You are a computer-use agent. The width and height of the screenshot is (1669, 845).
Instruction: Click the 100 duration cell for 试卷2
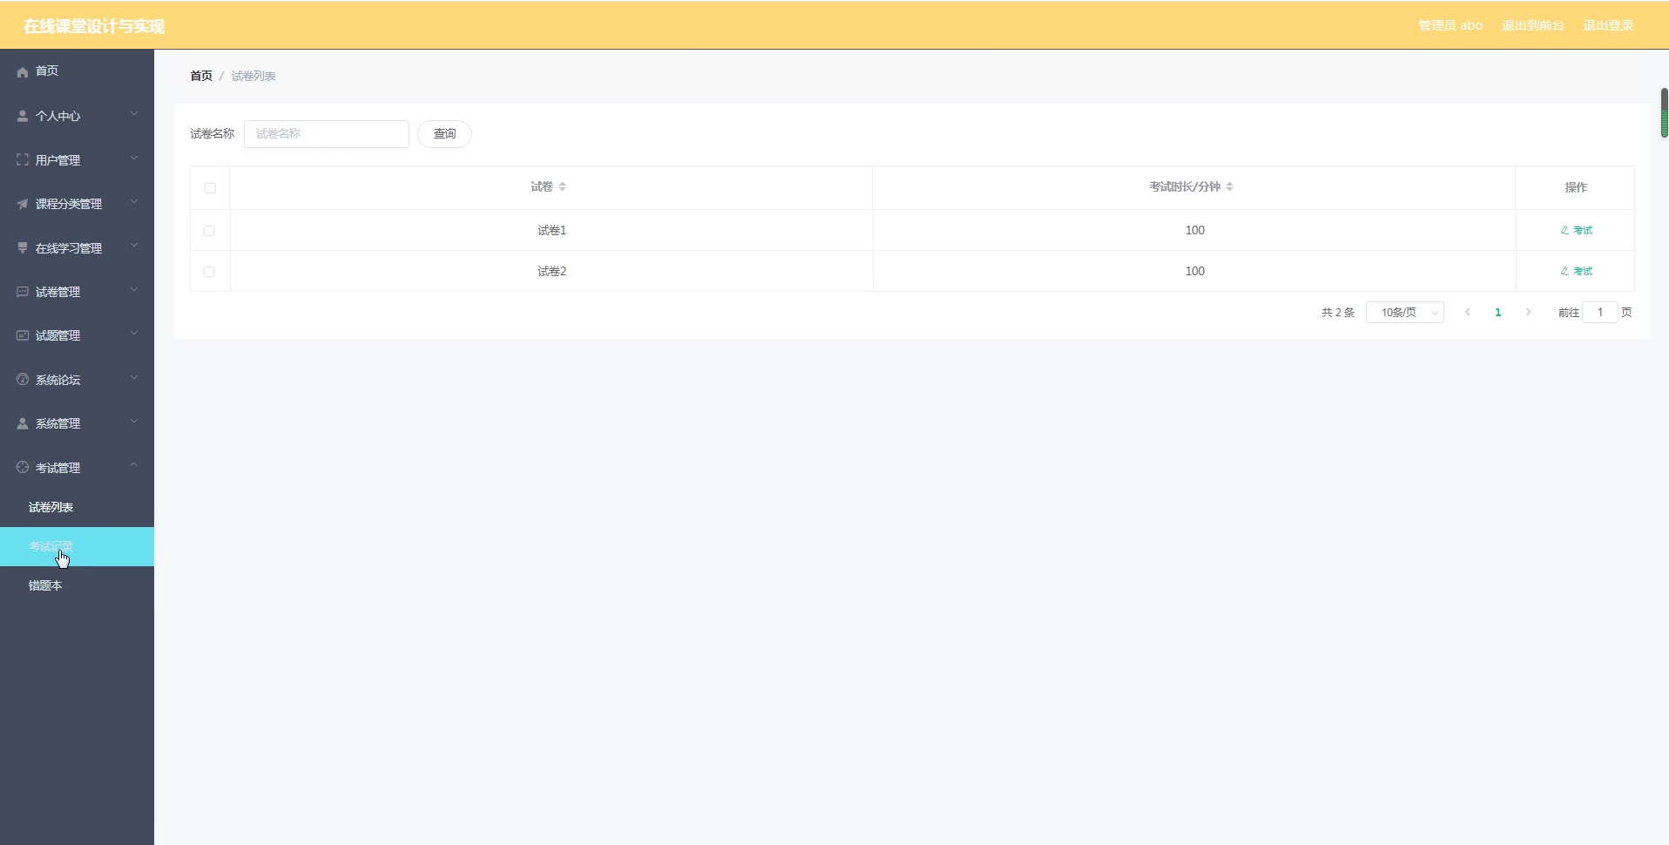(x=1194, y=271)
